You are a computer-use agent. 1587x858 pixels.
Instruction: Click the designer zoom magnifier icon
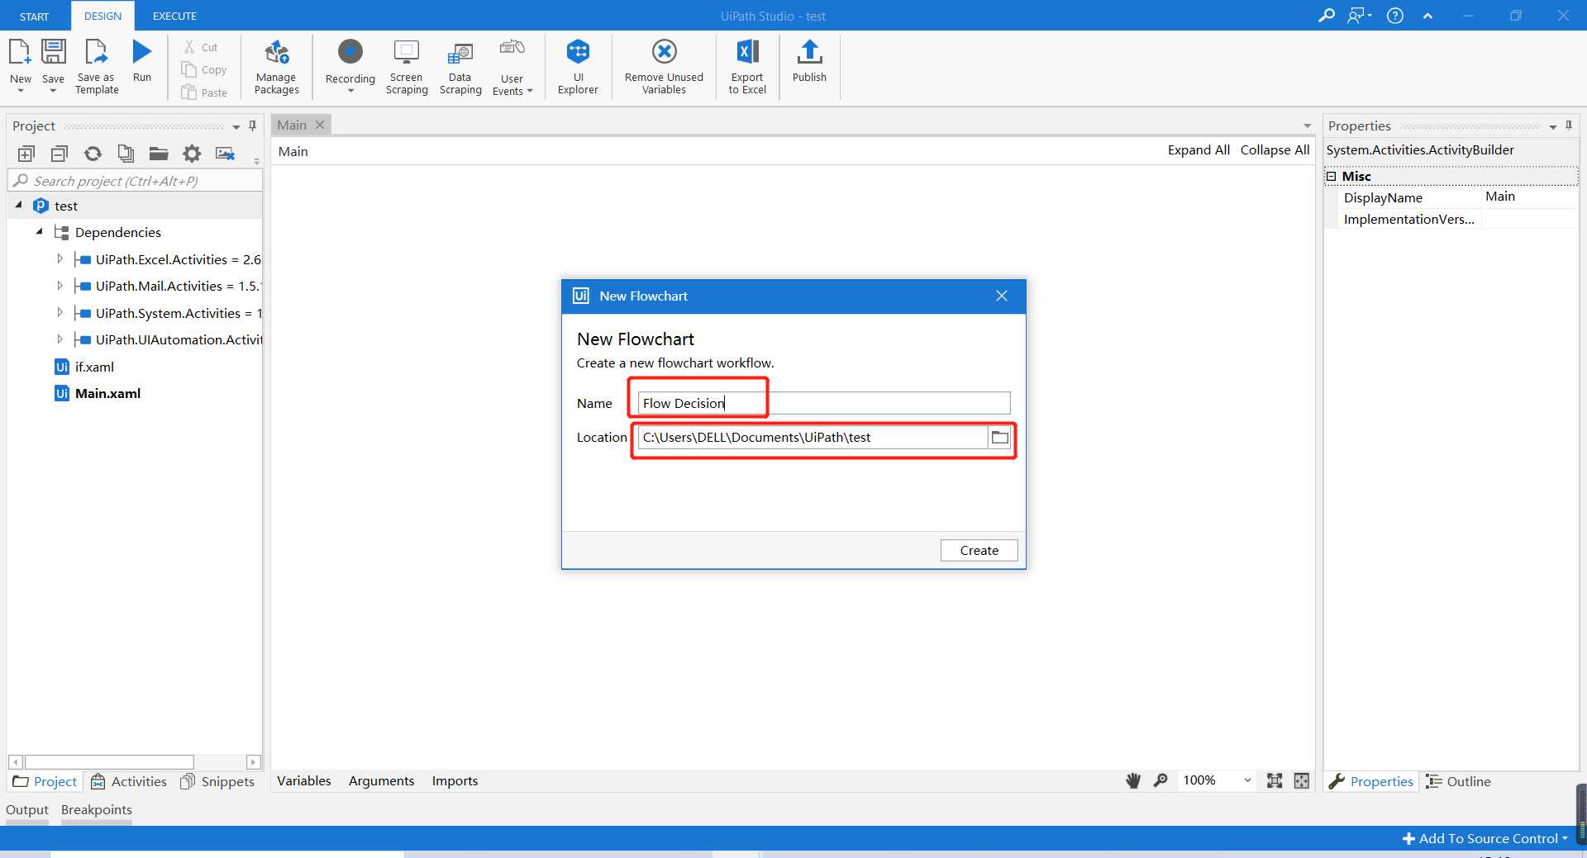tap(1160, 780)
